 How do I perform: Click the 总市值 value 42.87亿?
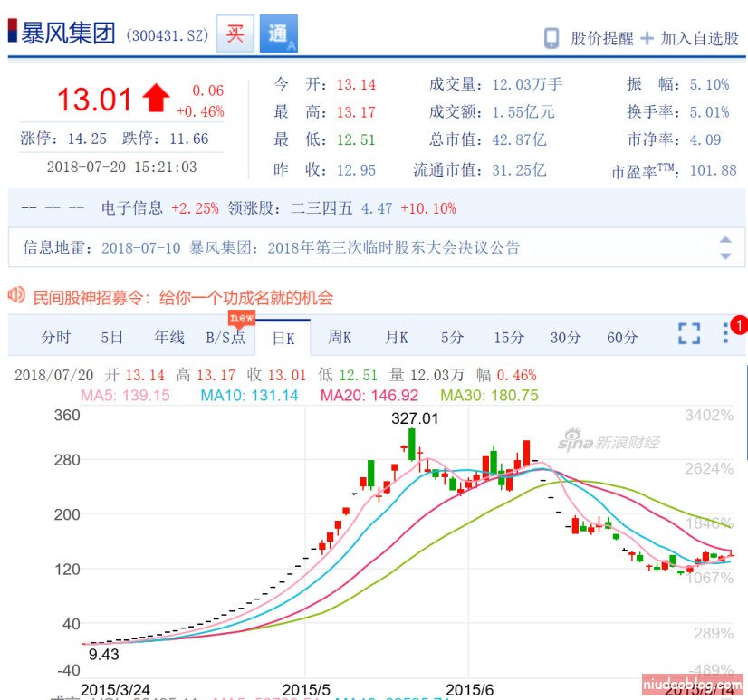pyautogui.click(x=519, y=139)
